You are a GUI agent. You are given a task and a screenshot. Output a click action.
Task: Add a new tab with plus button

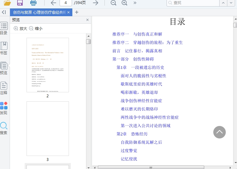[77, 12]
